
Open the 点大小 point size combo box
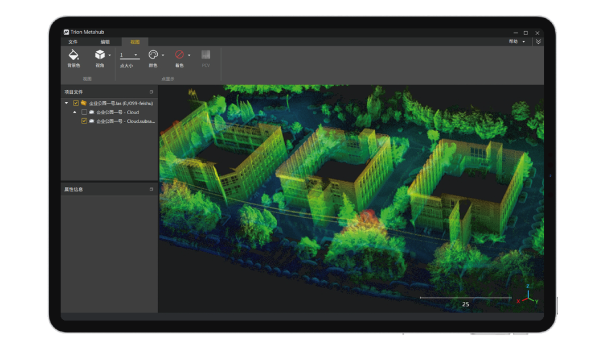pyautogui.click(x=129, y=55)
